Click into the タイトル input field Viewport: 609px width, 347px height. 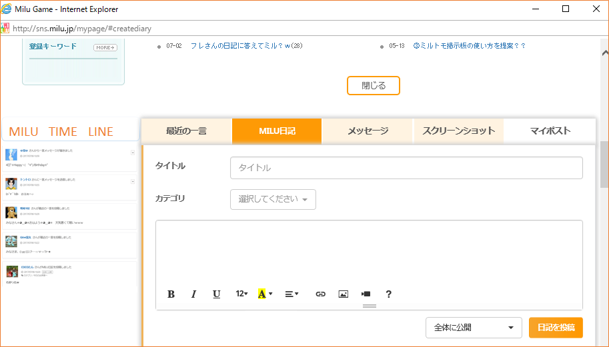coord(406,168)
